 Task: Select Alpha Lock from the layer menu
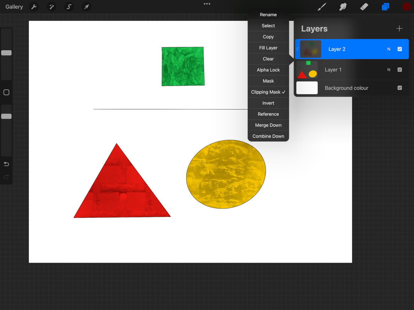(268, 70)
